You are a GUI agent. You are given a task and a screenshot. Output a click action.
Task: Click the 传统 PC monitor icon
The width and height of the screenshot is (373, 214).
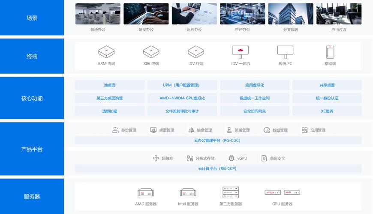click(x=285, y=52)
